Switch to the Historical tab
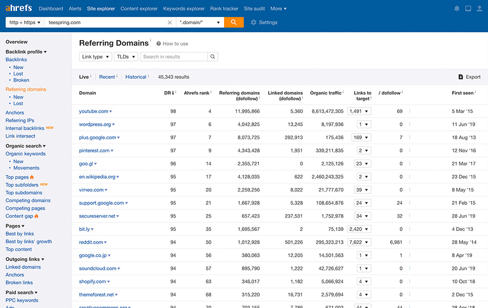The width and height of the screenshot is (488, 308). [136, 76]
